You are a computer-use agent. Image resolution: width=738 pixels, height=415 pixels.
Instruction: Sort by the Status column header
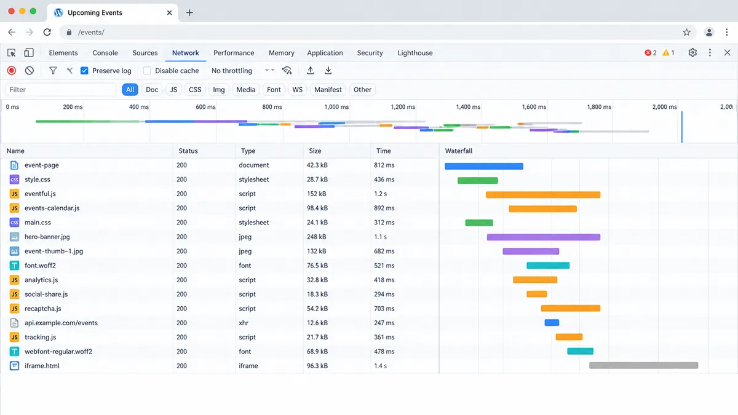click(x=205, y=151)
